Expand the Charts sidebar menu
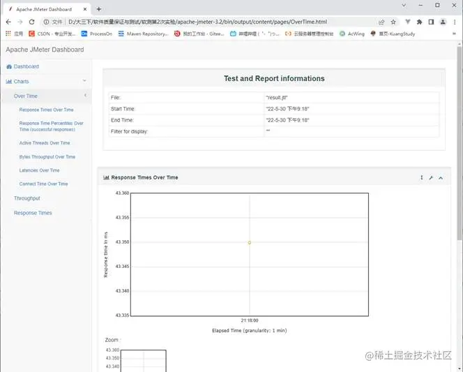 (x=46, y=81)
